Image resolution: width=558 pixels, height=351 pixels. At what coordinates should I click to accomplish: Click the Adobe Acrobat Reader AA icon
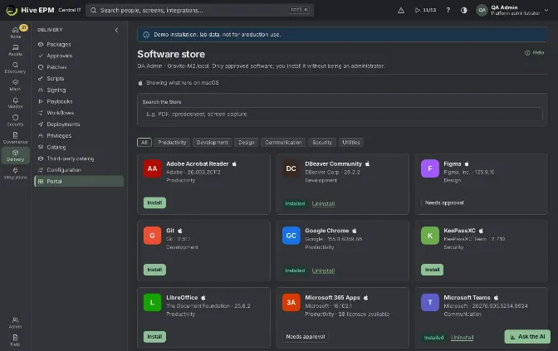[x=152, y=168]
